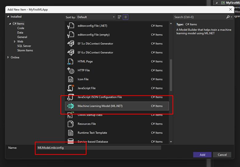Select the Machine Learning Model (ML.NET) icon
The height and width of the screenshot is (167, 240).
[71, 106]
